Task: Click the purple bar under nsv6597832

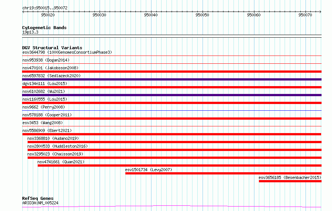Action: pyautogui.click(x=172, y=79)
